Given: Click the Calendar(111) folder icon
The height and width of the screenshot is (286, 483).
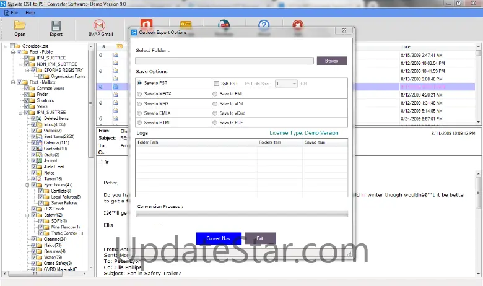Looking at the screenshot, I should 40,142.
